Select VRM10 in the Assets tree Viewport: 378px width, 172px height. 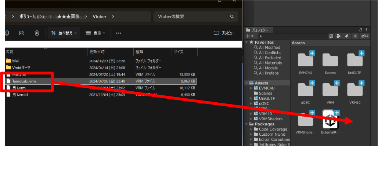tap(266, 114)
